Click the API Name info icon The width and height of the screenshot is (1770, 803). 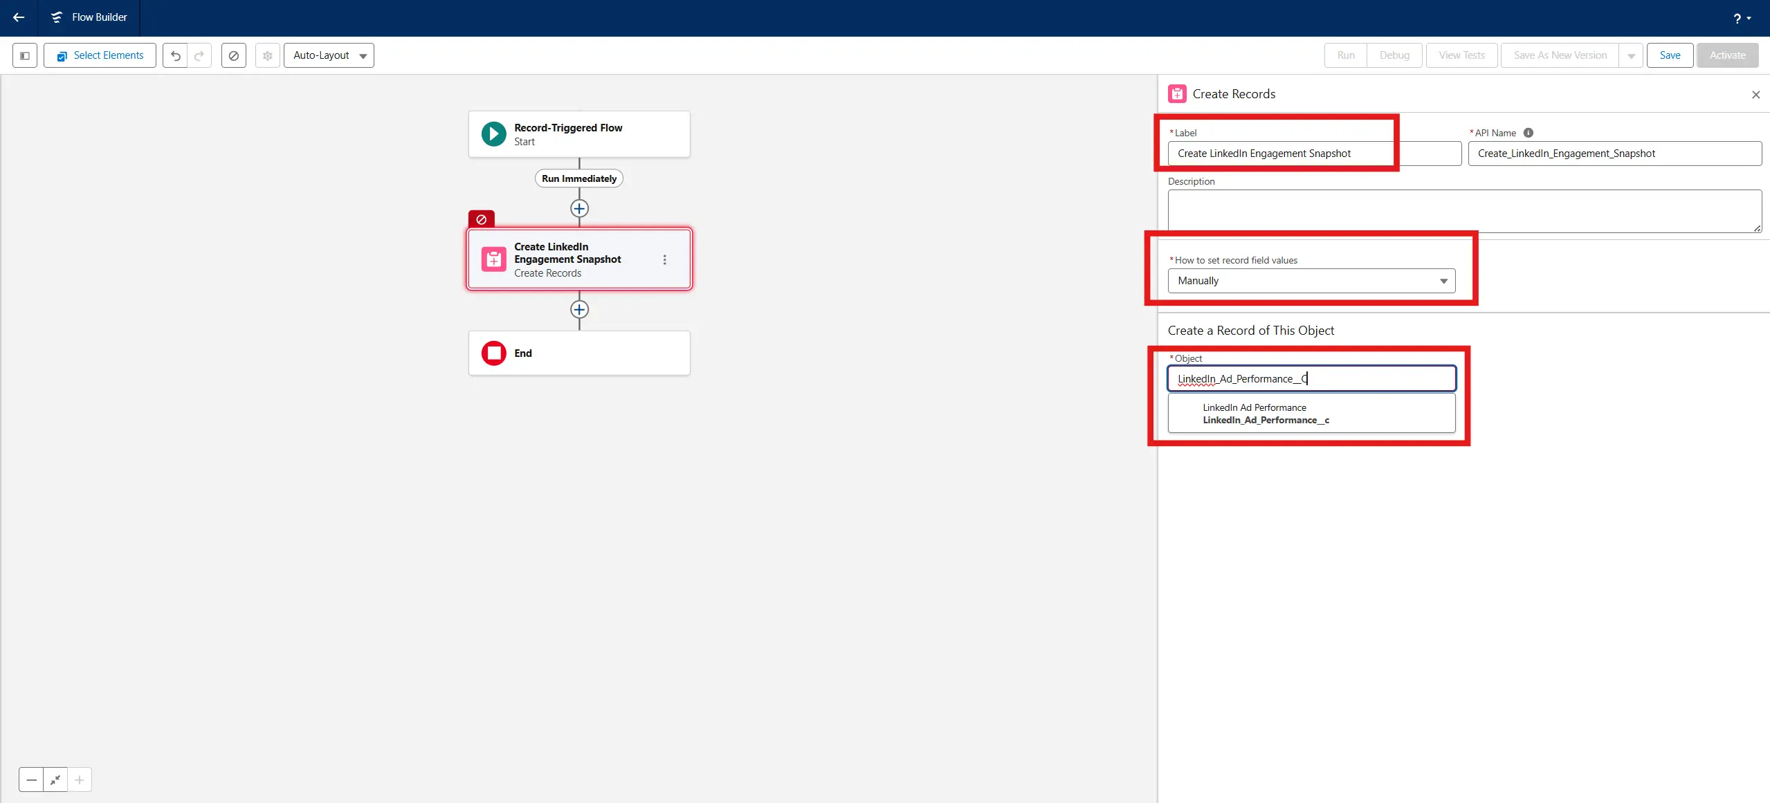1529,133
